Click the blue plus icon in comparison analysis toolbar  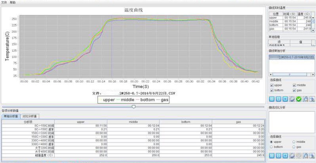click(x=272, y=156)
